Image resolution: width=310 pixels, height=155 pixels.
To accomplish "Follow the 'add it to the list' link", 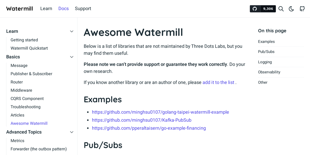I will [x=218, y=82].
